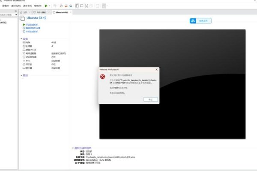Image resolution: width=257 pixels, height=171 pixels.
Task: Click the stacked-pages icon beside Ubuntu 64 位 title
Action: (22, 18)
